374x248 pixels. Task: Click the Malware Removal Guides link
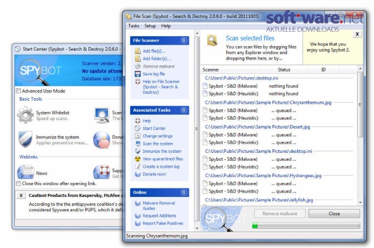pyautogui.click(x=159, y=205)
